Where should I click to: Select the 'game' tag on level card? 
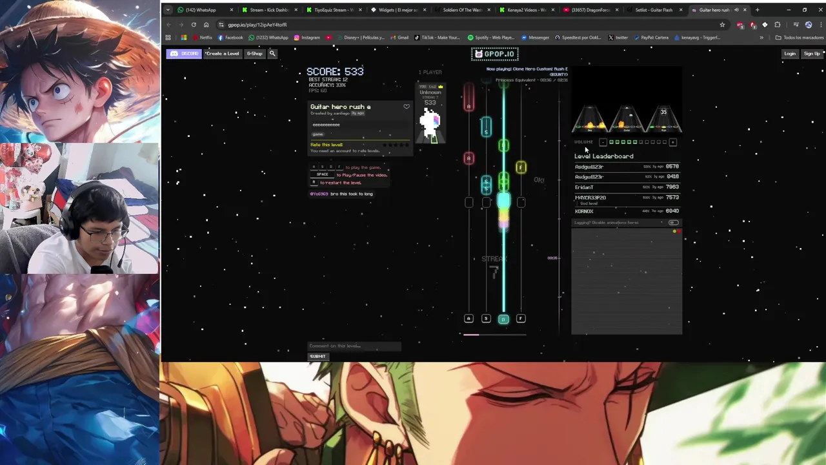(317, 134)
